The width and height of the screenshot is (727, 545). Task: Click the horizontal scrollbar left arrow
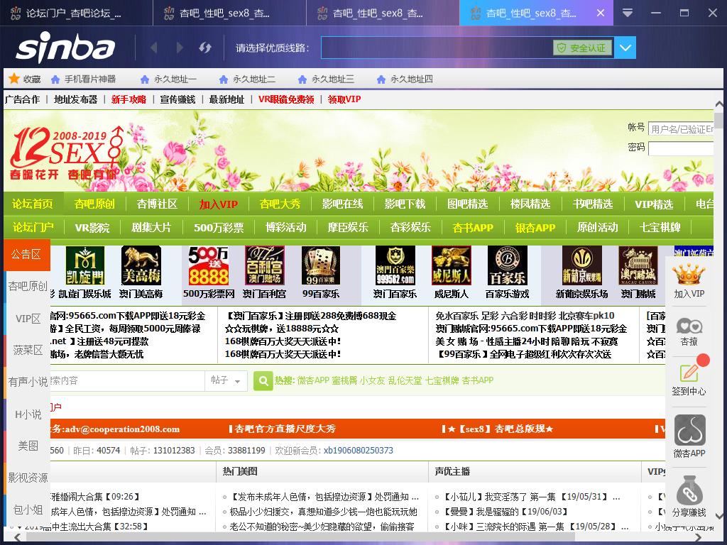(17, 537)
